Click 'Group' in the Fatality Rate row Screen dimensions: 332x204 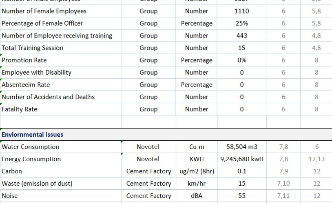(148, 109)
